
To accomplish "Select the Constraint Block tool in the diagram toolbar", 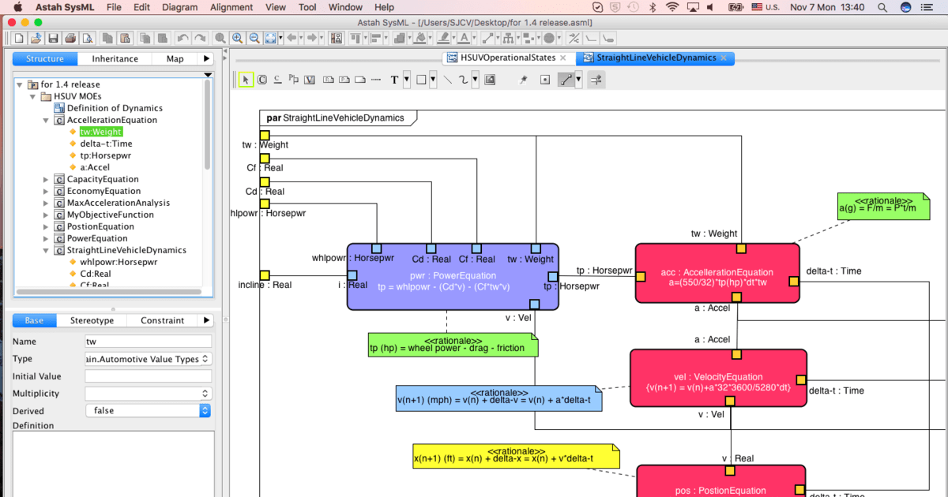I will pos(261,79).
